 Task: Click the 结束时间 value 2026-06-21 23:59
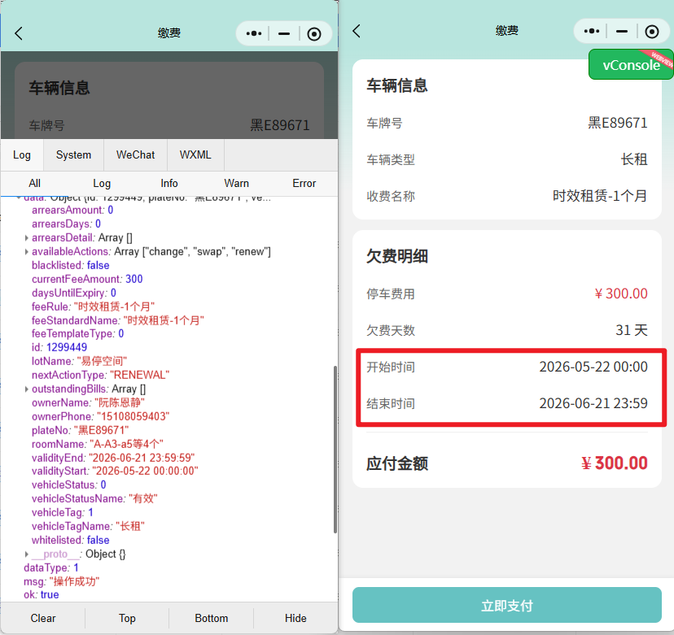click(593, 403)
